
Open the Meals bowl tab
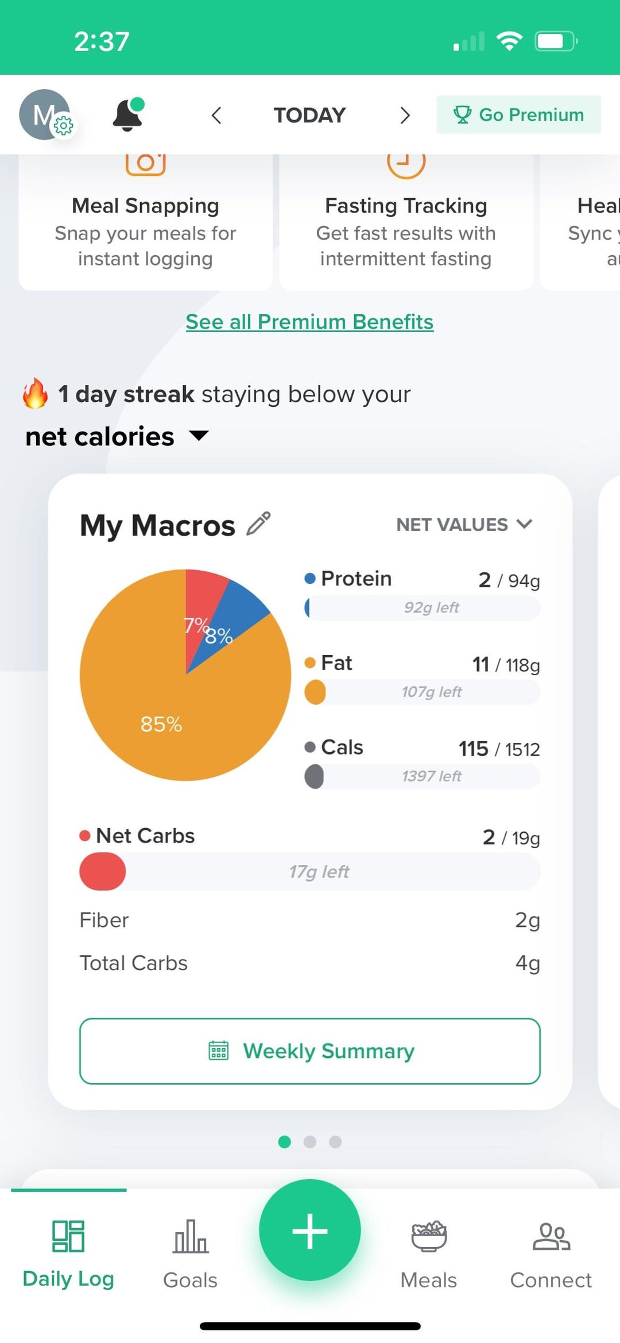click(428, 1253)
